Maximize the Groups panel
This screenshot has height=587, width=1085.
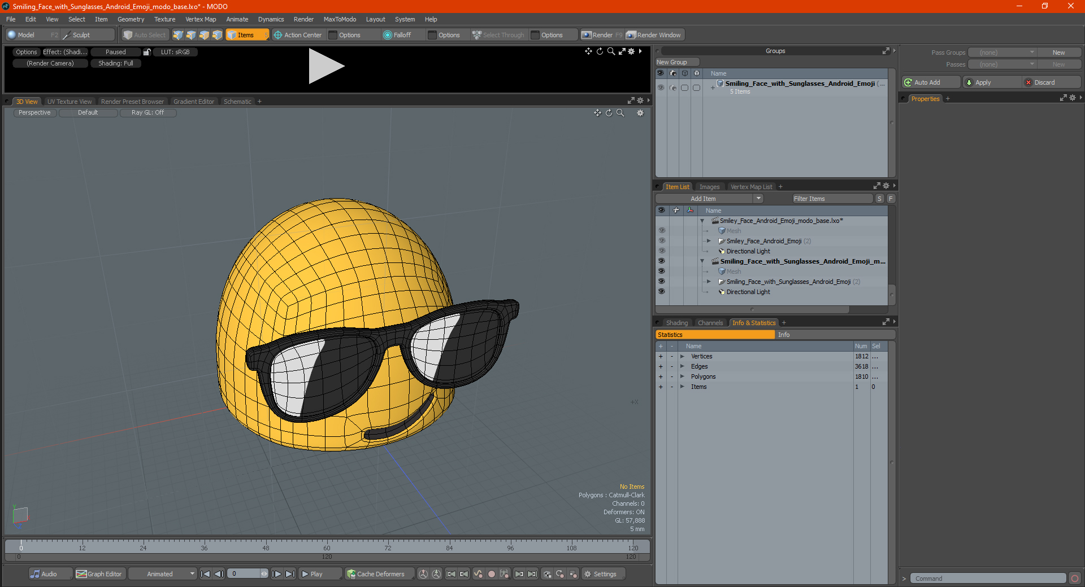(x=886, y=51)
